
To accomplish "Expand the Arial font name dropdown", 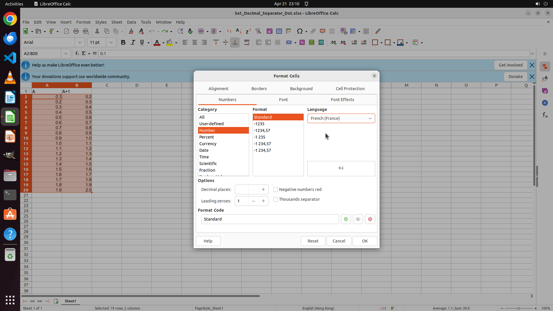I will click(x=80, y=42).
